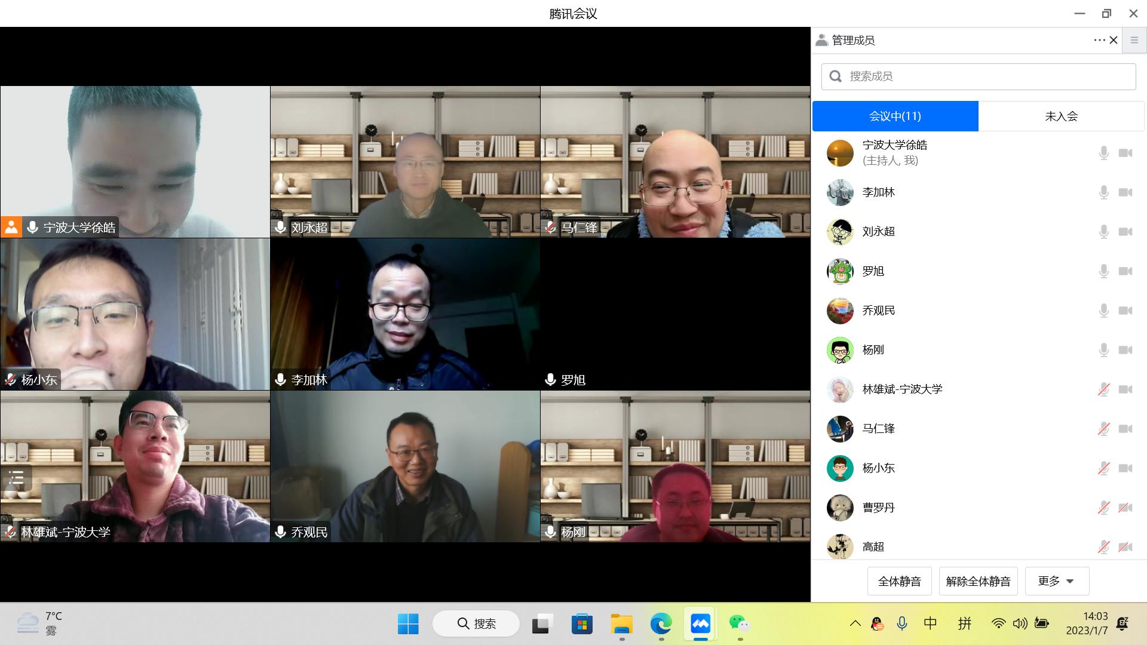Click the 解除全体静音 button
This screenshot has height=645, width=1147.
[x=978, y=581]
